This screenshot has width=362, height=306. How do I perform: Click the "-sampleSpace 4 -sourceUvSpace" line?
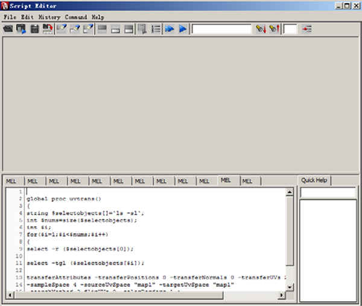(x=130, y=285)
